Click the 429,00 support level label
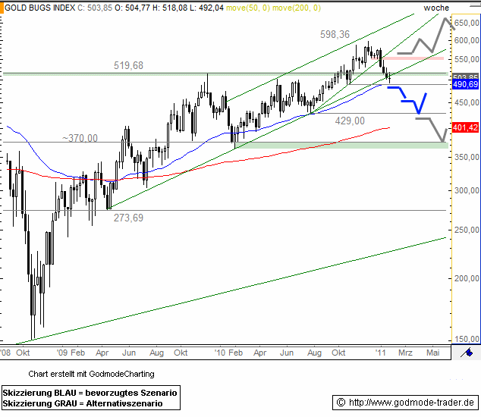This screenshot has height=417, width=481. pos(350,121)
